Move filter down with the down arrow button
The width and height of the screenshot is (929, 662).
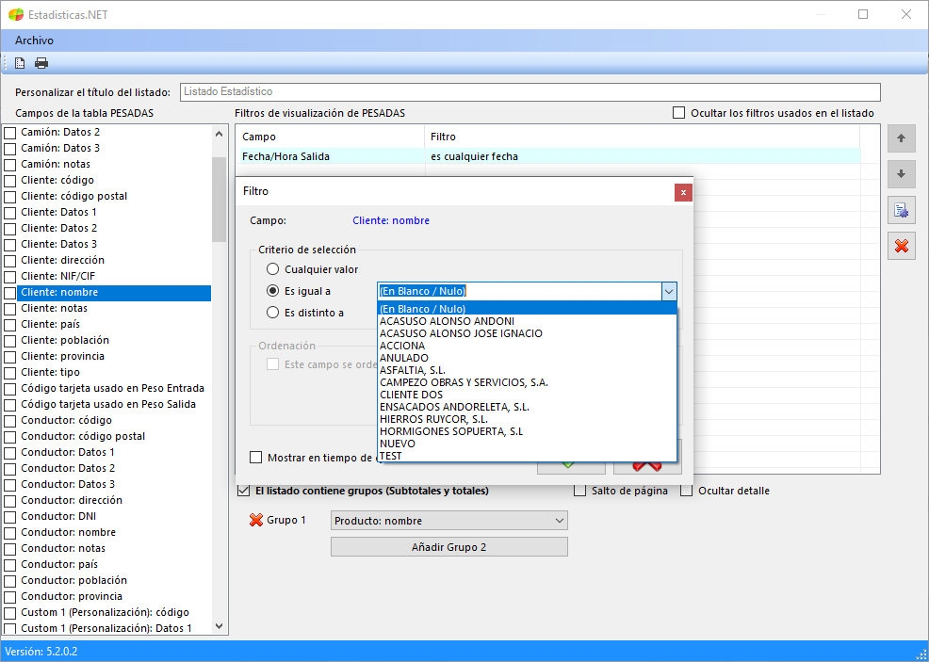click(901, 174)
